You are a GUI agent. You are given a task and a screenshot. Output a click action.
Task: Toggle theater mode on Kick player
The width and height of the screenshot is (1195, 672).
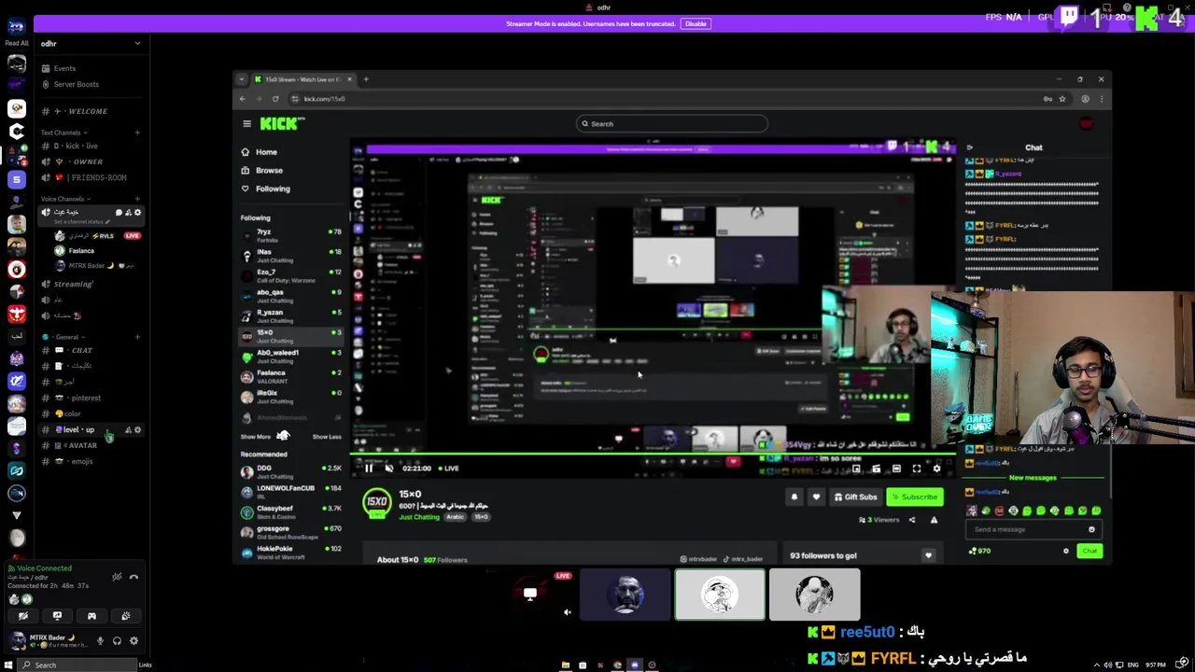[896, 469]
